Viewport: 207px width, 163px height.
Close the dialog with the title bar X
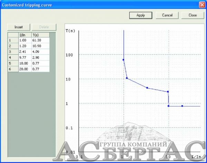point(202,5)
